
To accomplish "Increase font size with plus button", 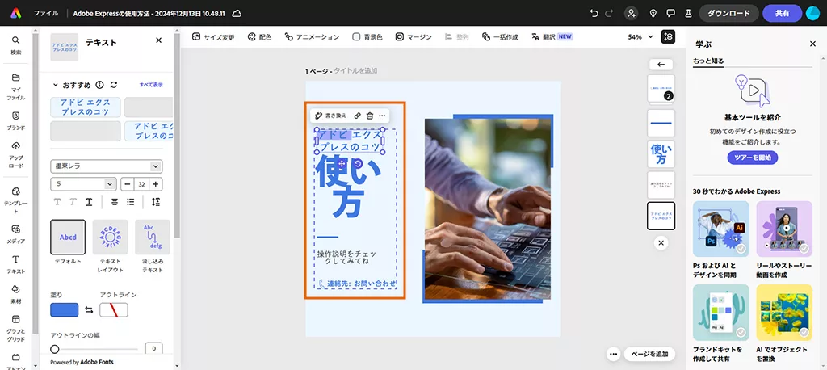I will click(x=156, y=184).
